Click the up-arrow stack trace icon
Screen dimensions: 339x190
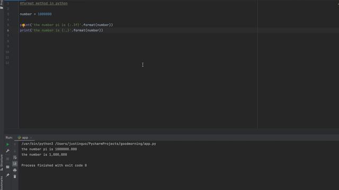tap(15, 145)
